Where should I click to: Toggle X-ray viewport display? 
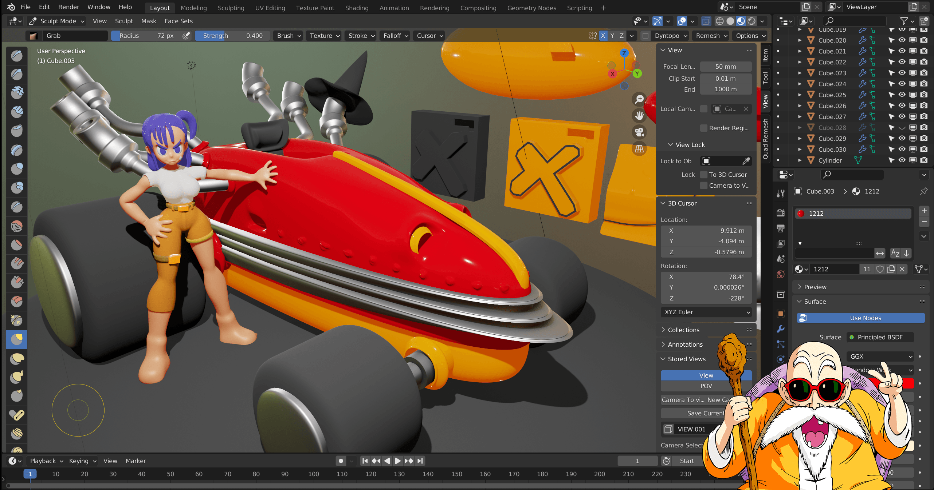pos(706,21)
